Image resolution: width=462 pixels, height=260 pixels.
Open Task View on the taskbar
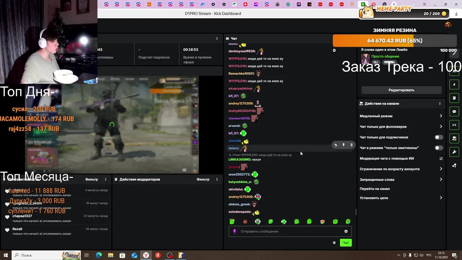87,255
